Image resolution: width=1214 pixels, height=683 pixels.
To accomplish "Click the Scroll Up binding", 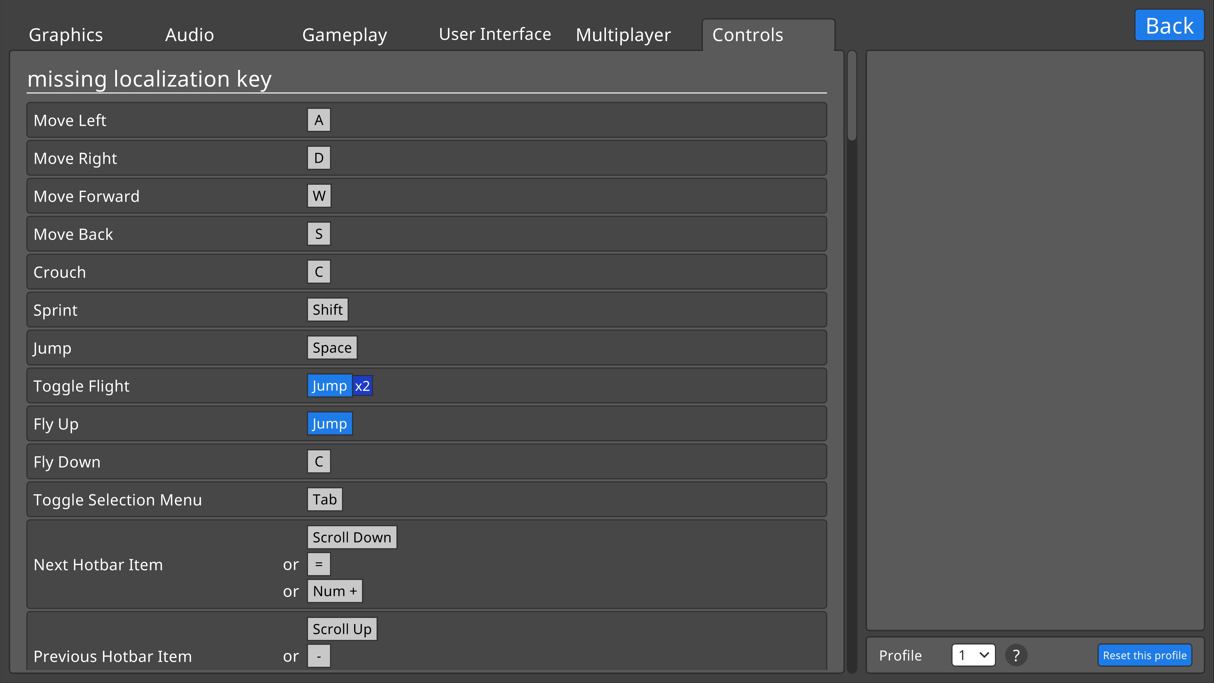I will [x=342, y=629].
